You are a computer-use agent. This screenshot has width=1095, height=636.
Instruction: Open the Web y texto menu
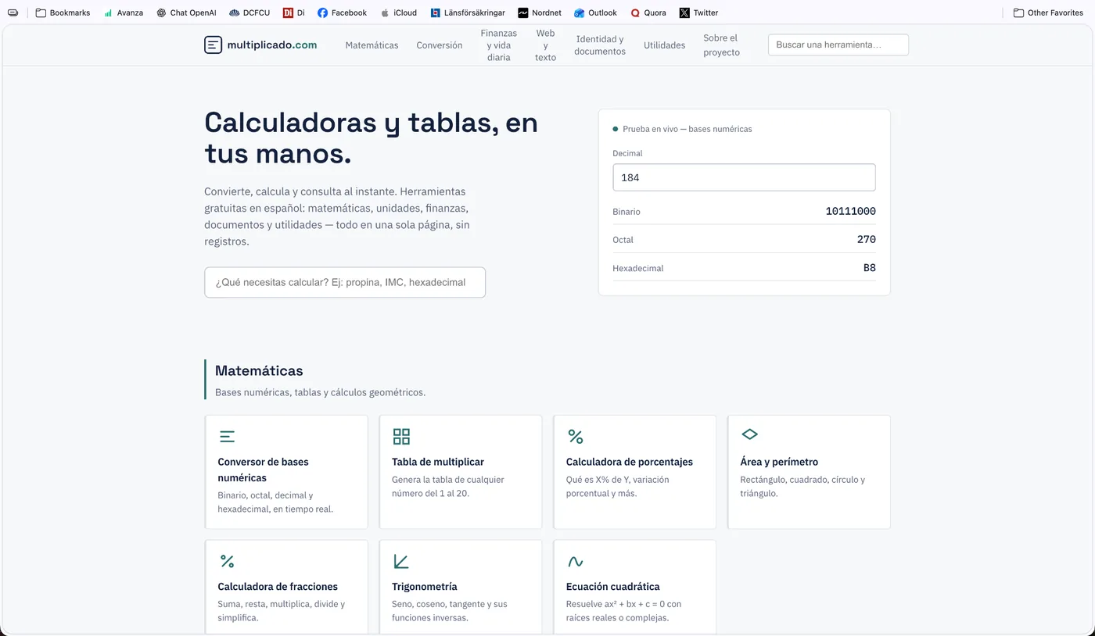point(545,45)
